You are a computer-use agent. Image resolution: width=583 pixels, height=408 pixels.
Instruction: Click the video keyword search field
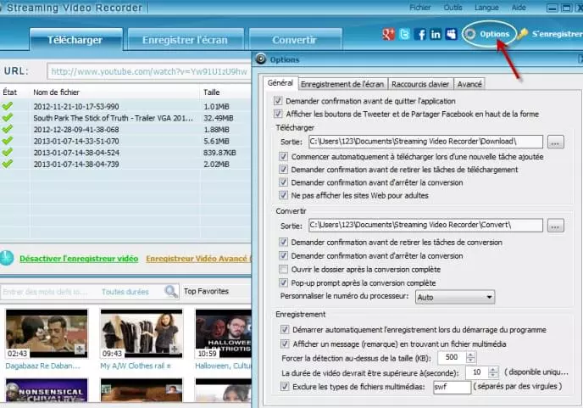49,292
